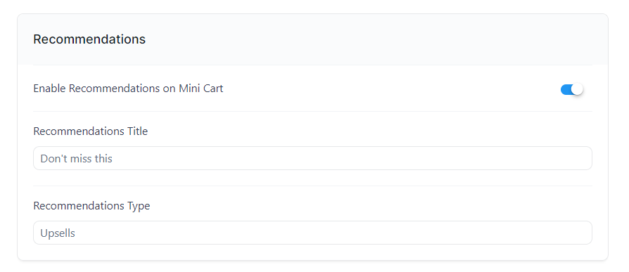Click the Recommendations section heading
Viewport: 629px width, 272px height.
(x=89, y=39)
